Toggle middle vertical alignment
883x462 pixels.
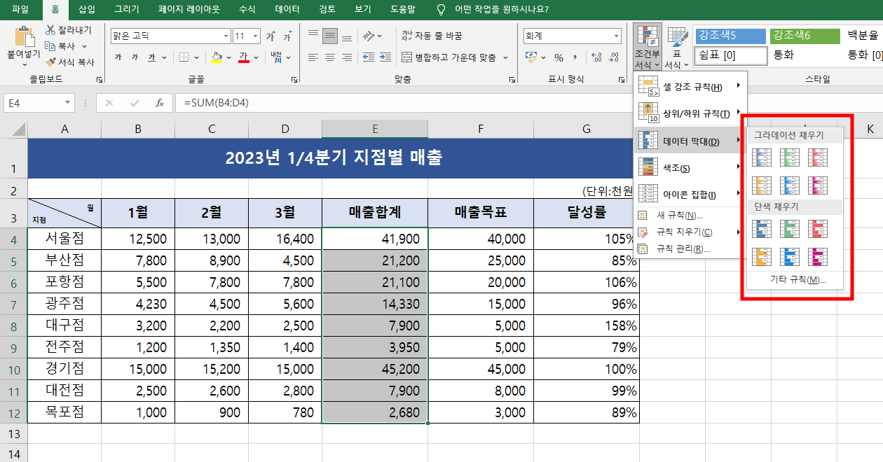click(x=330, y=35)
